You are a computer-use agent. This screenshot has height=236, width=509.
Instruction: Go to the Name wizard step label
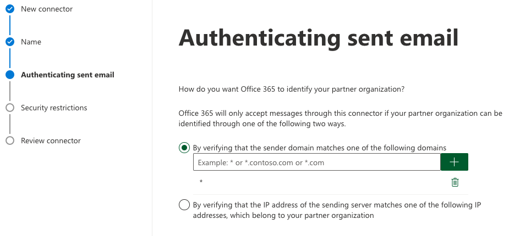tap(31, 42)
